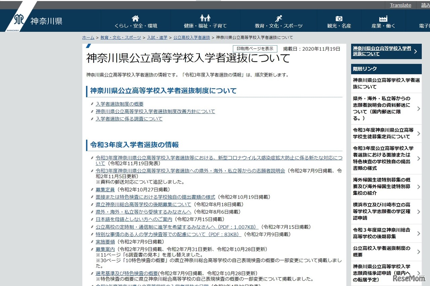Click the family icon for 健康・福祉・子育て
Viewport: 430px width, 286px height.
coord(205,18)
